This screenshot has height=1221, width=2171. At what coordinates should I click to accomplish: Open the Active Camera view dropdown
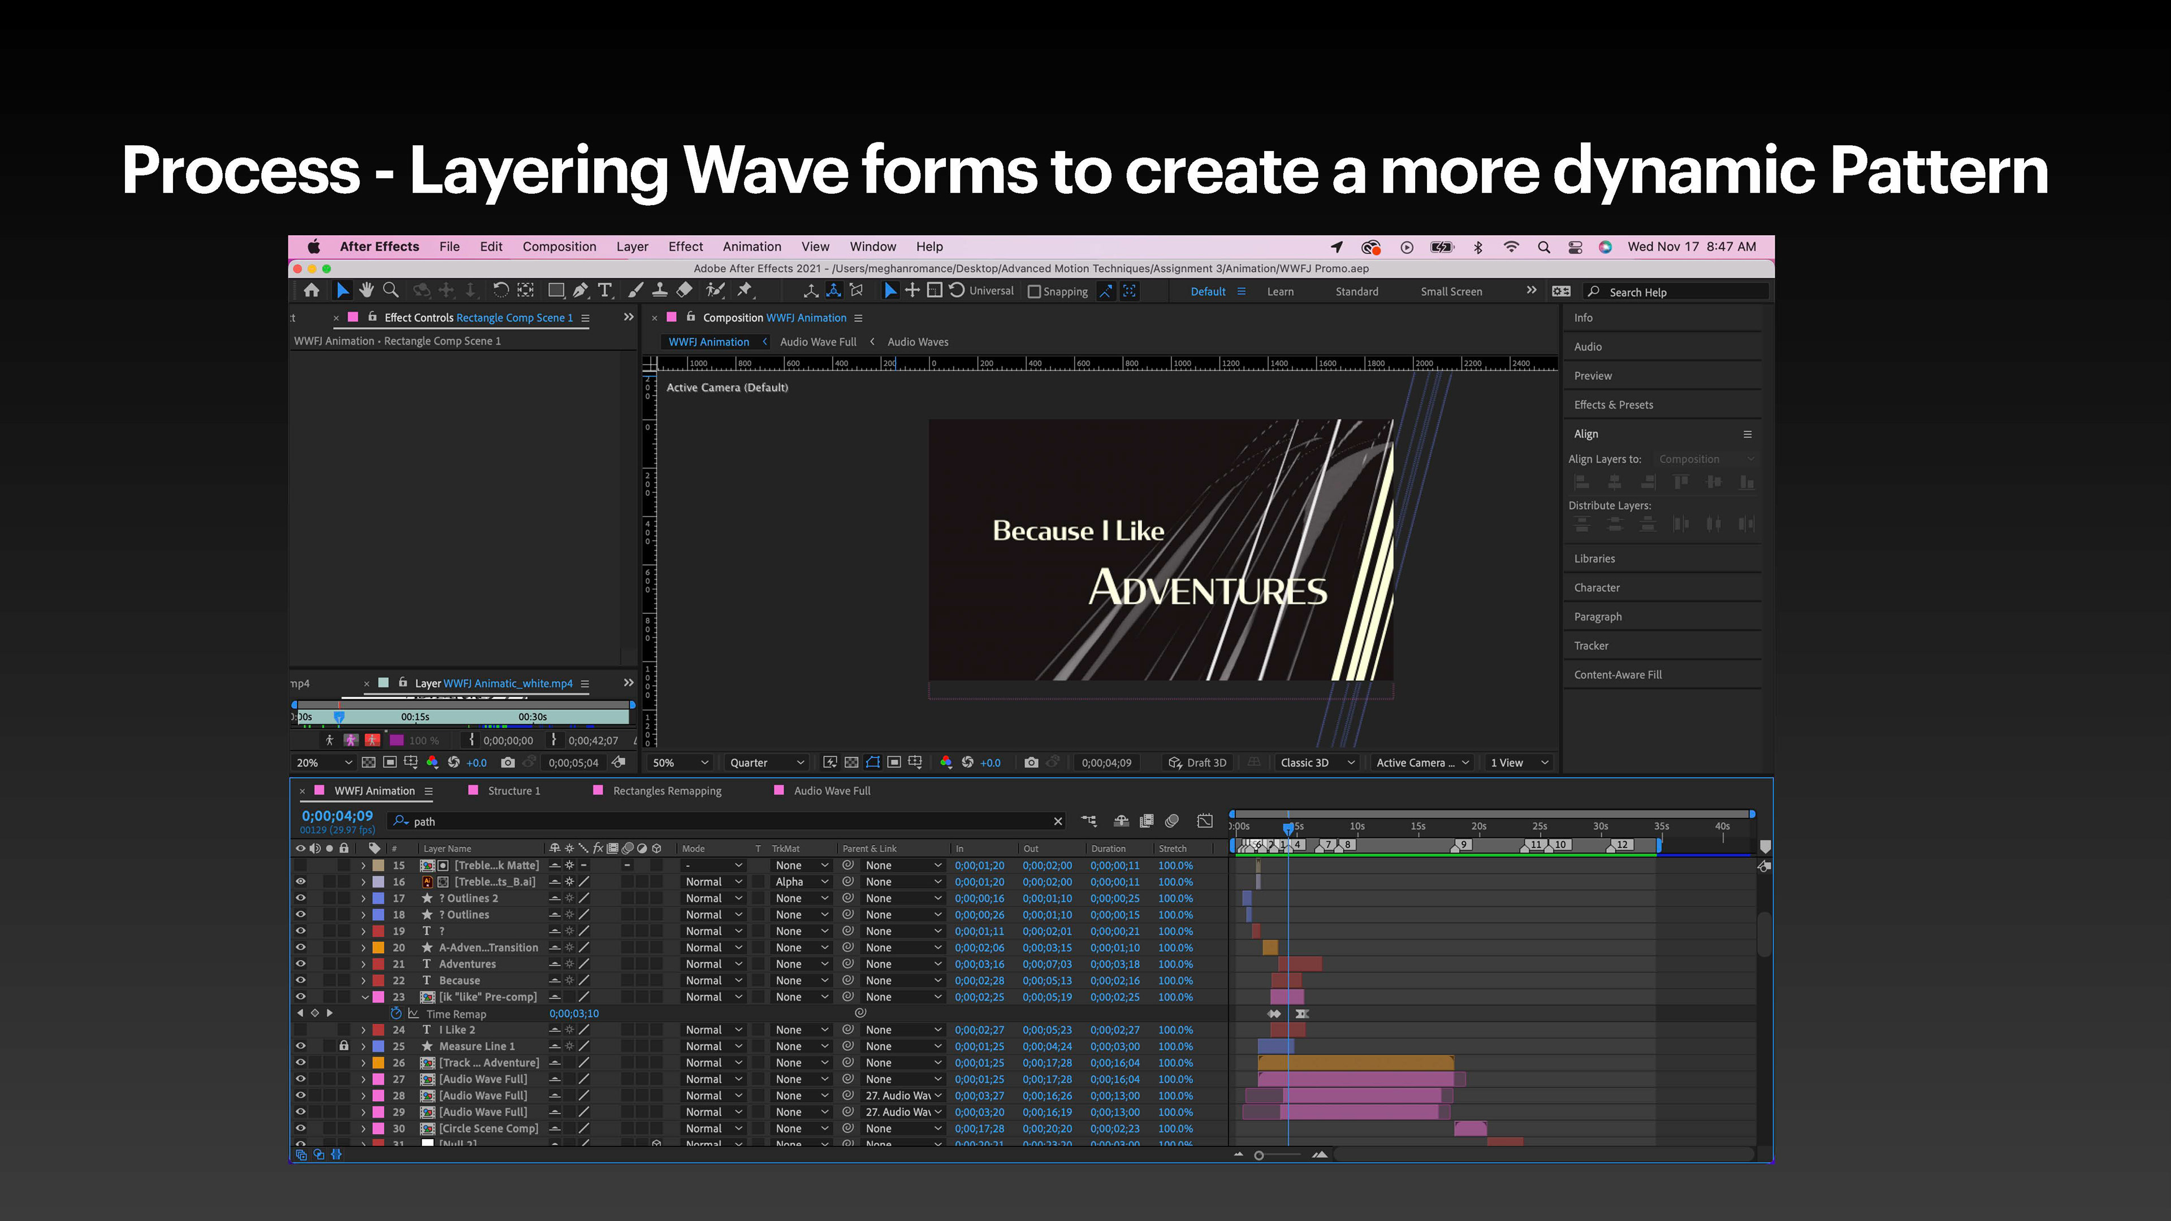click(x=1422, y=763)
